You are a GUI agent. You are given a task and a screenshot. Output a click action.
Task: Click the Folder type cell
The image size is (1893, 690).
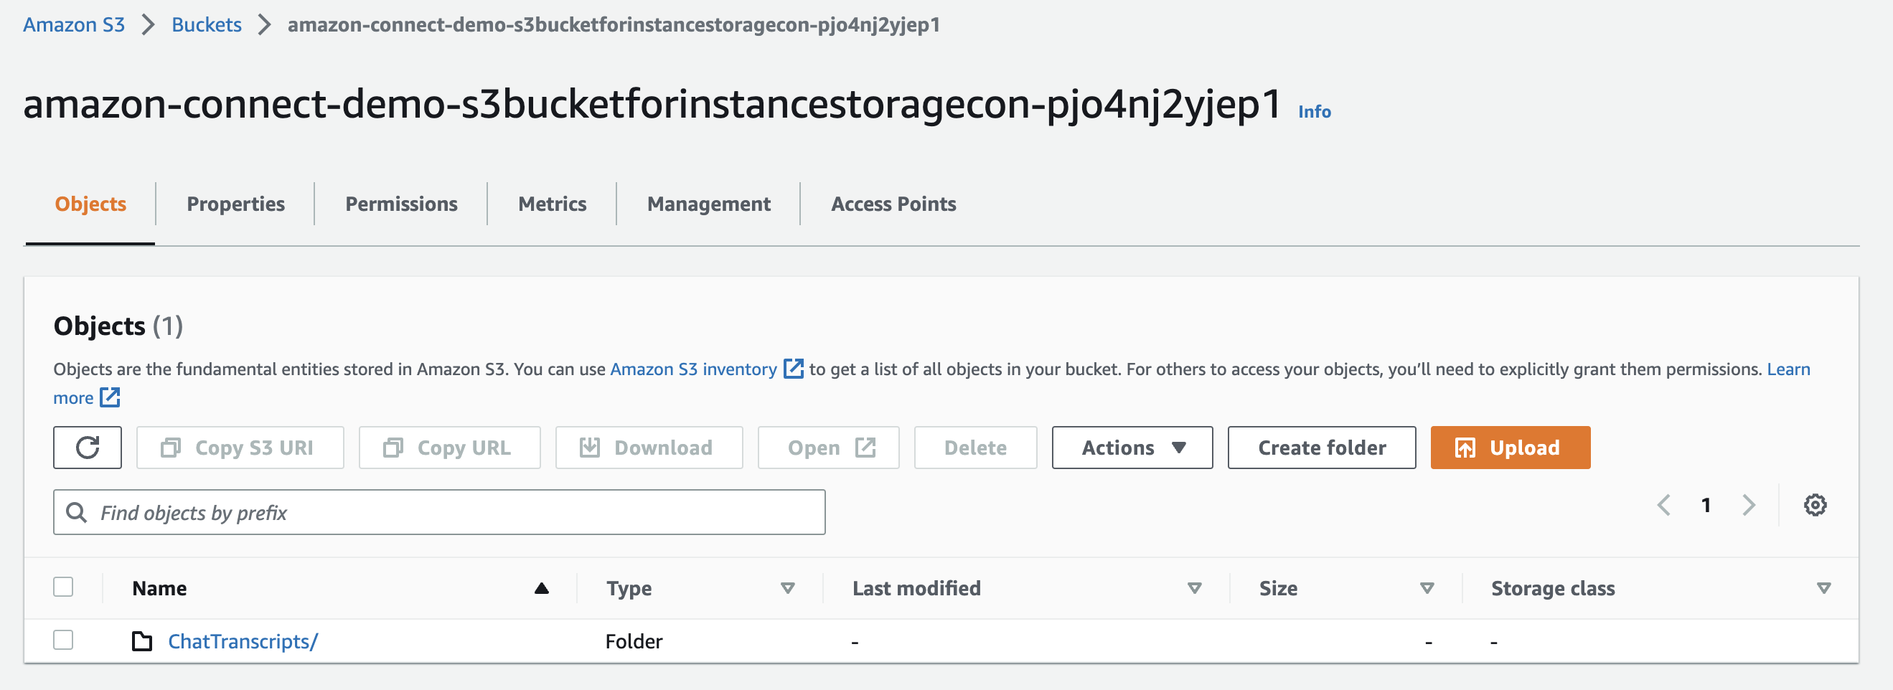(x=634, y=641)
